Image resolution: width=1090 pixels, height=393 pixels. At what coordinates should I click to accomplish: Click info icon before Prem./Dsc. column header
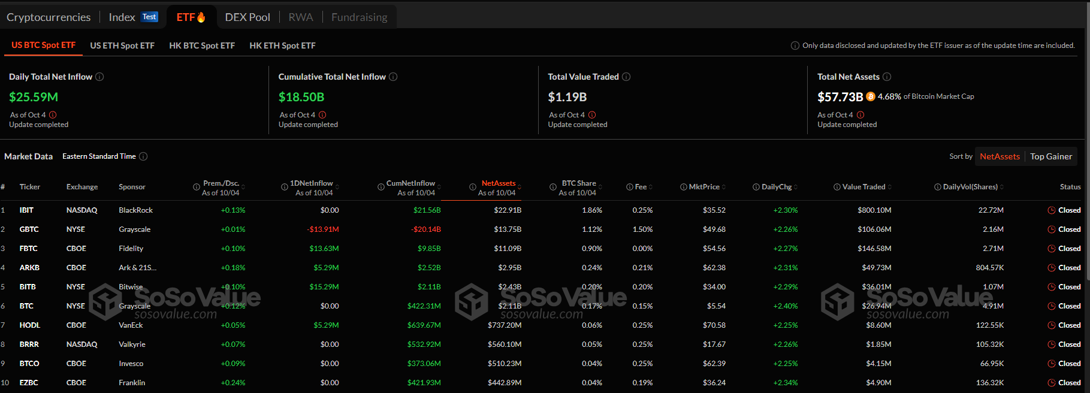click(197, 188)
